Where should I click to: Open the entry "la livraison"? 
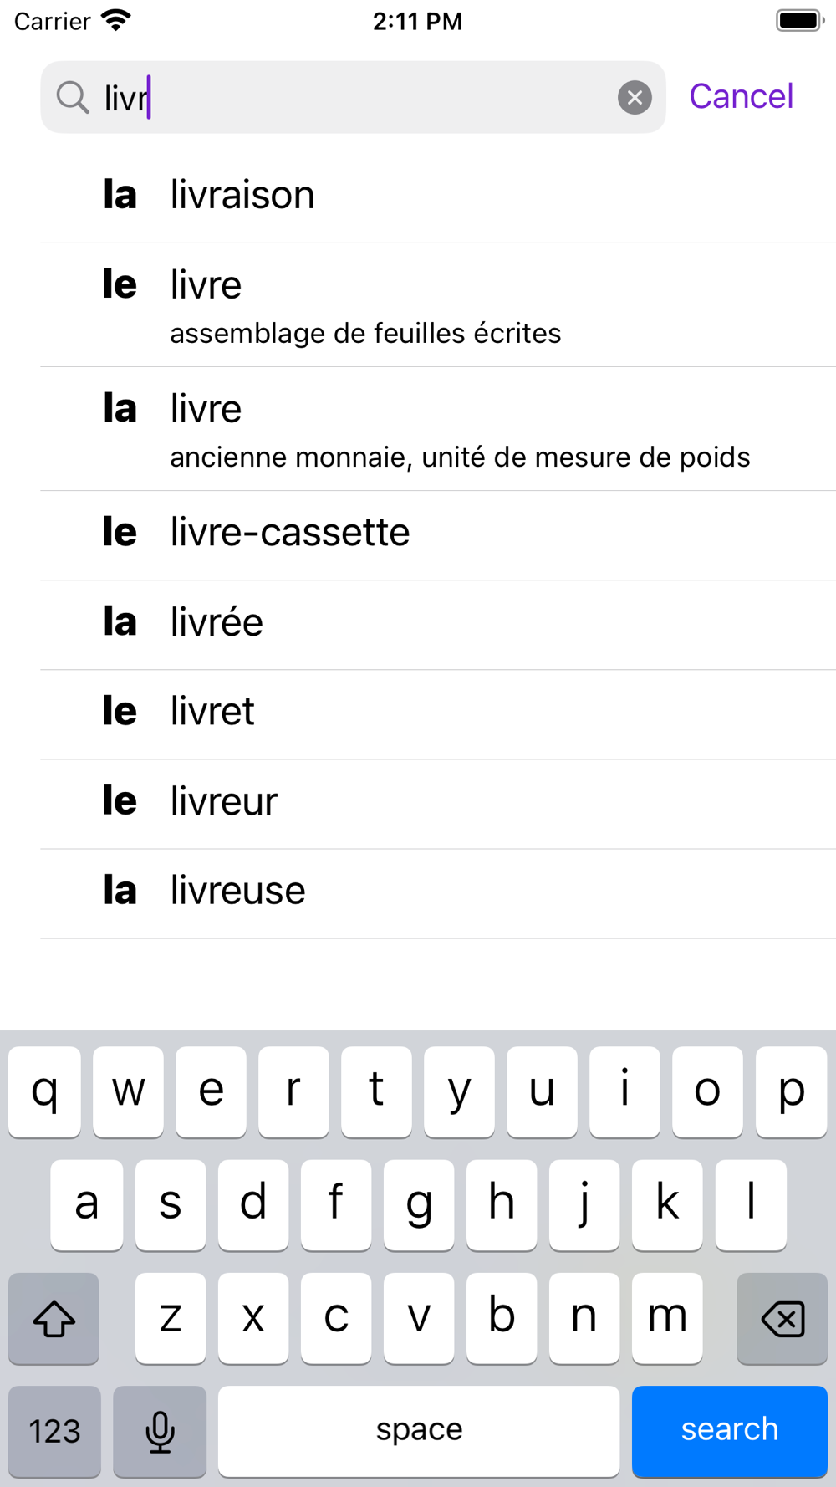click(x=438, y=196)
